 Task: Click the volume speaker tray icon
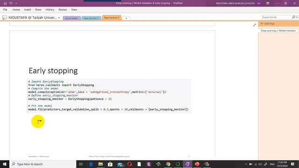coord(260,164)
